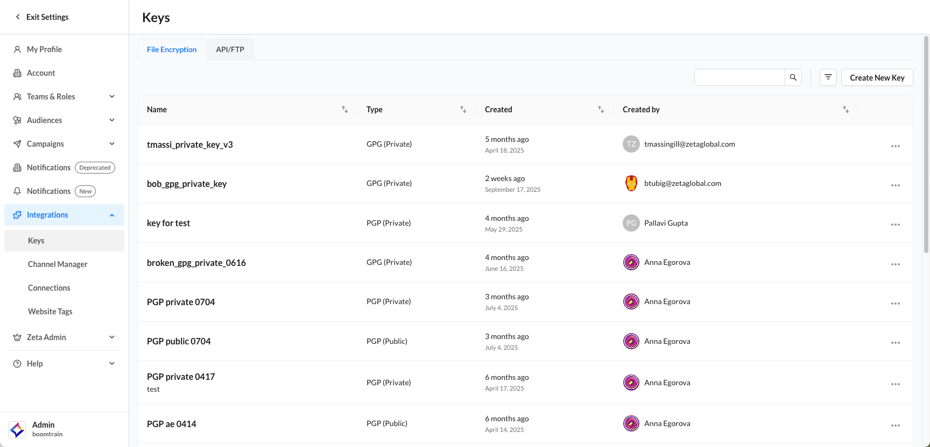The width and height of the screenshot is (930, 447).
Task: Open more options for tmassi_private_key_v3
Action: point(895,146)
